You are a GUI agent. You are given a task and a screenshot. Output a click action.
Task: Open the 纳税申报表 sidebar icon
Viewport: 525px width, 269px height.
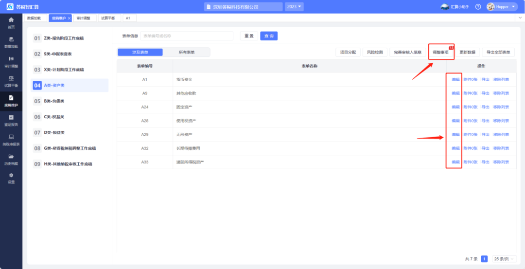coord(11,137)
